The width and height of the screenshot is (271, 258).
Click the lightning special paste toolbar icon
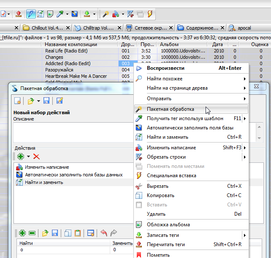(150, 14)
